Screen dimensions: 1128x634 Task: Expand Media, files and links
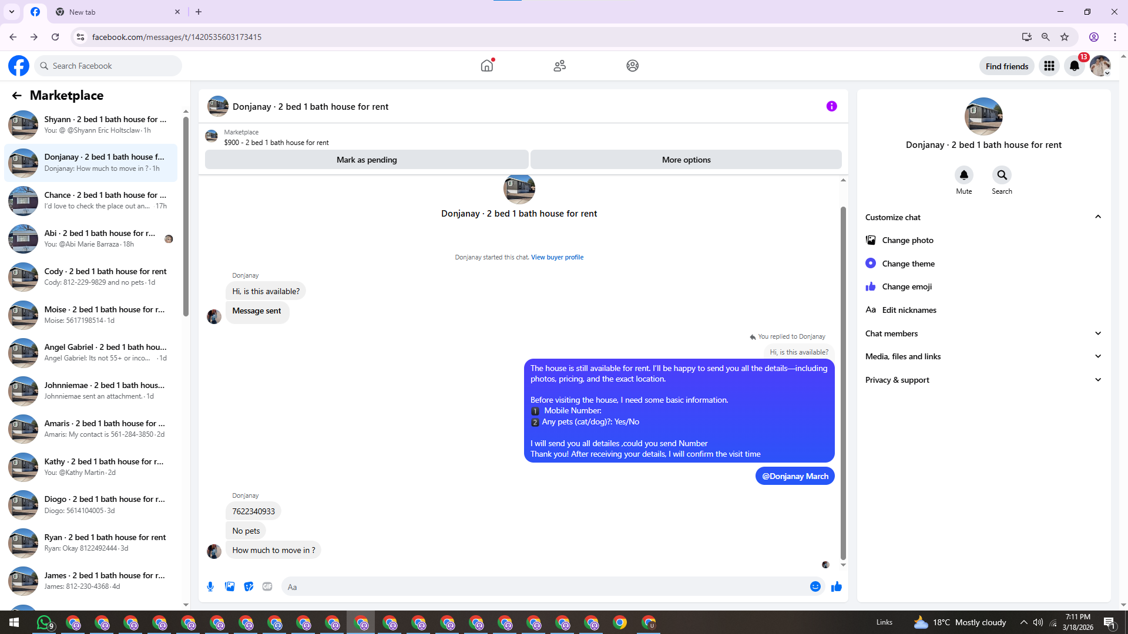coord(1097,356)
